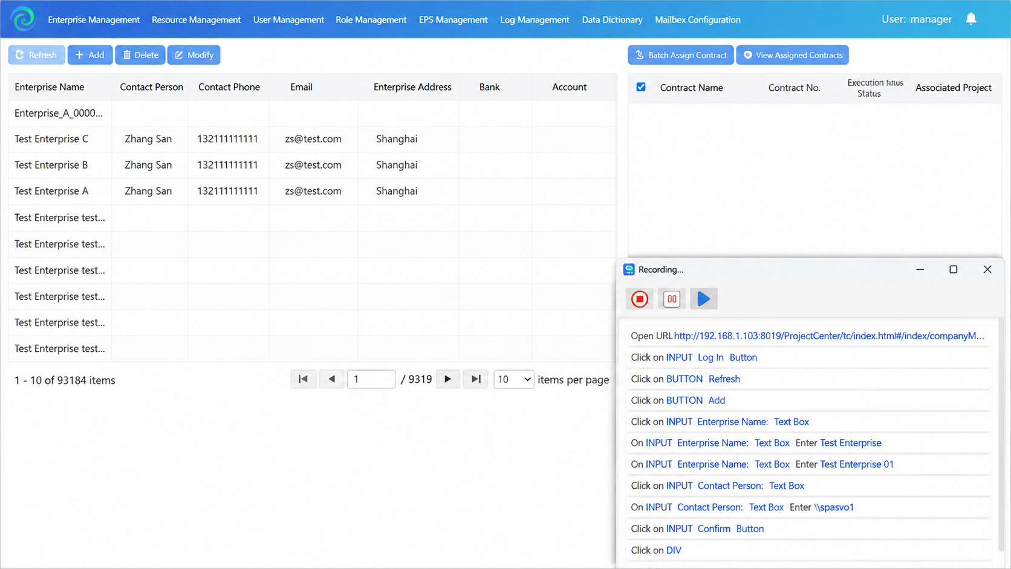Click the Delete button

pyautogui.click(x=140, y=55)
